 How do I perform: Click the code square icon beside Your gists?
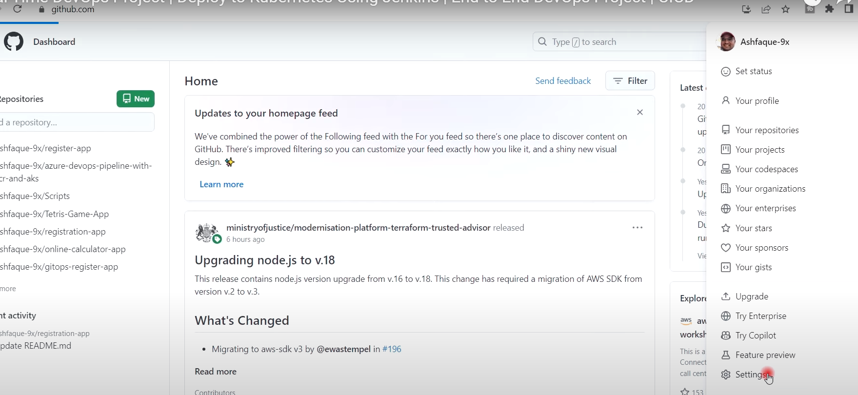(726, 267)
